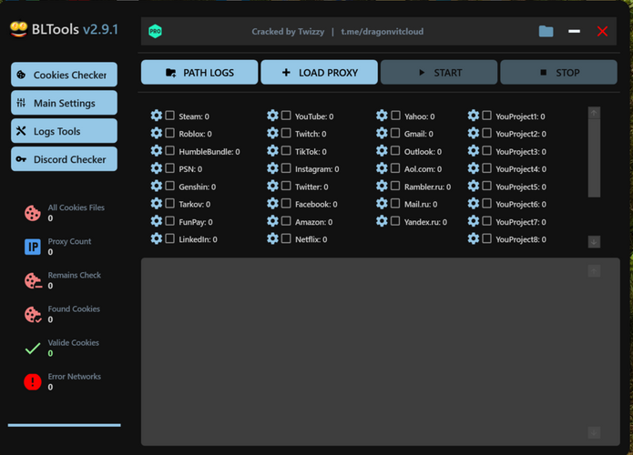Open the YouProject8 gear settings
Image resolution: width=633 pixels, height=455 pixels.
(x=474, y=238)
